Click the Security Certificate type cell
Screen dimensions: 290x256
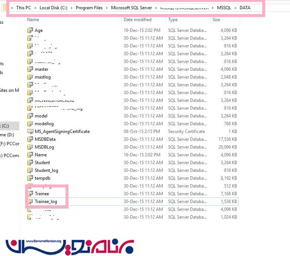tap(186, 132)
